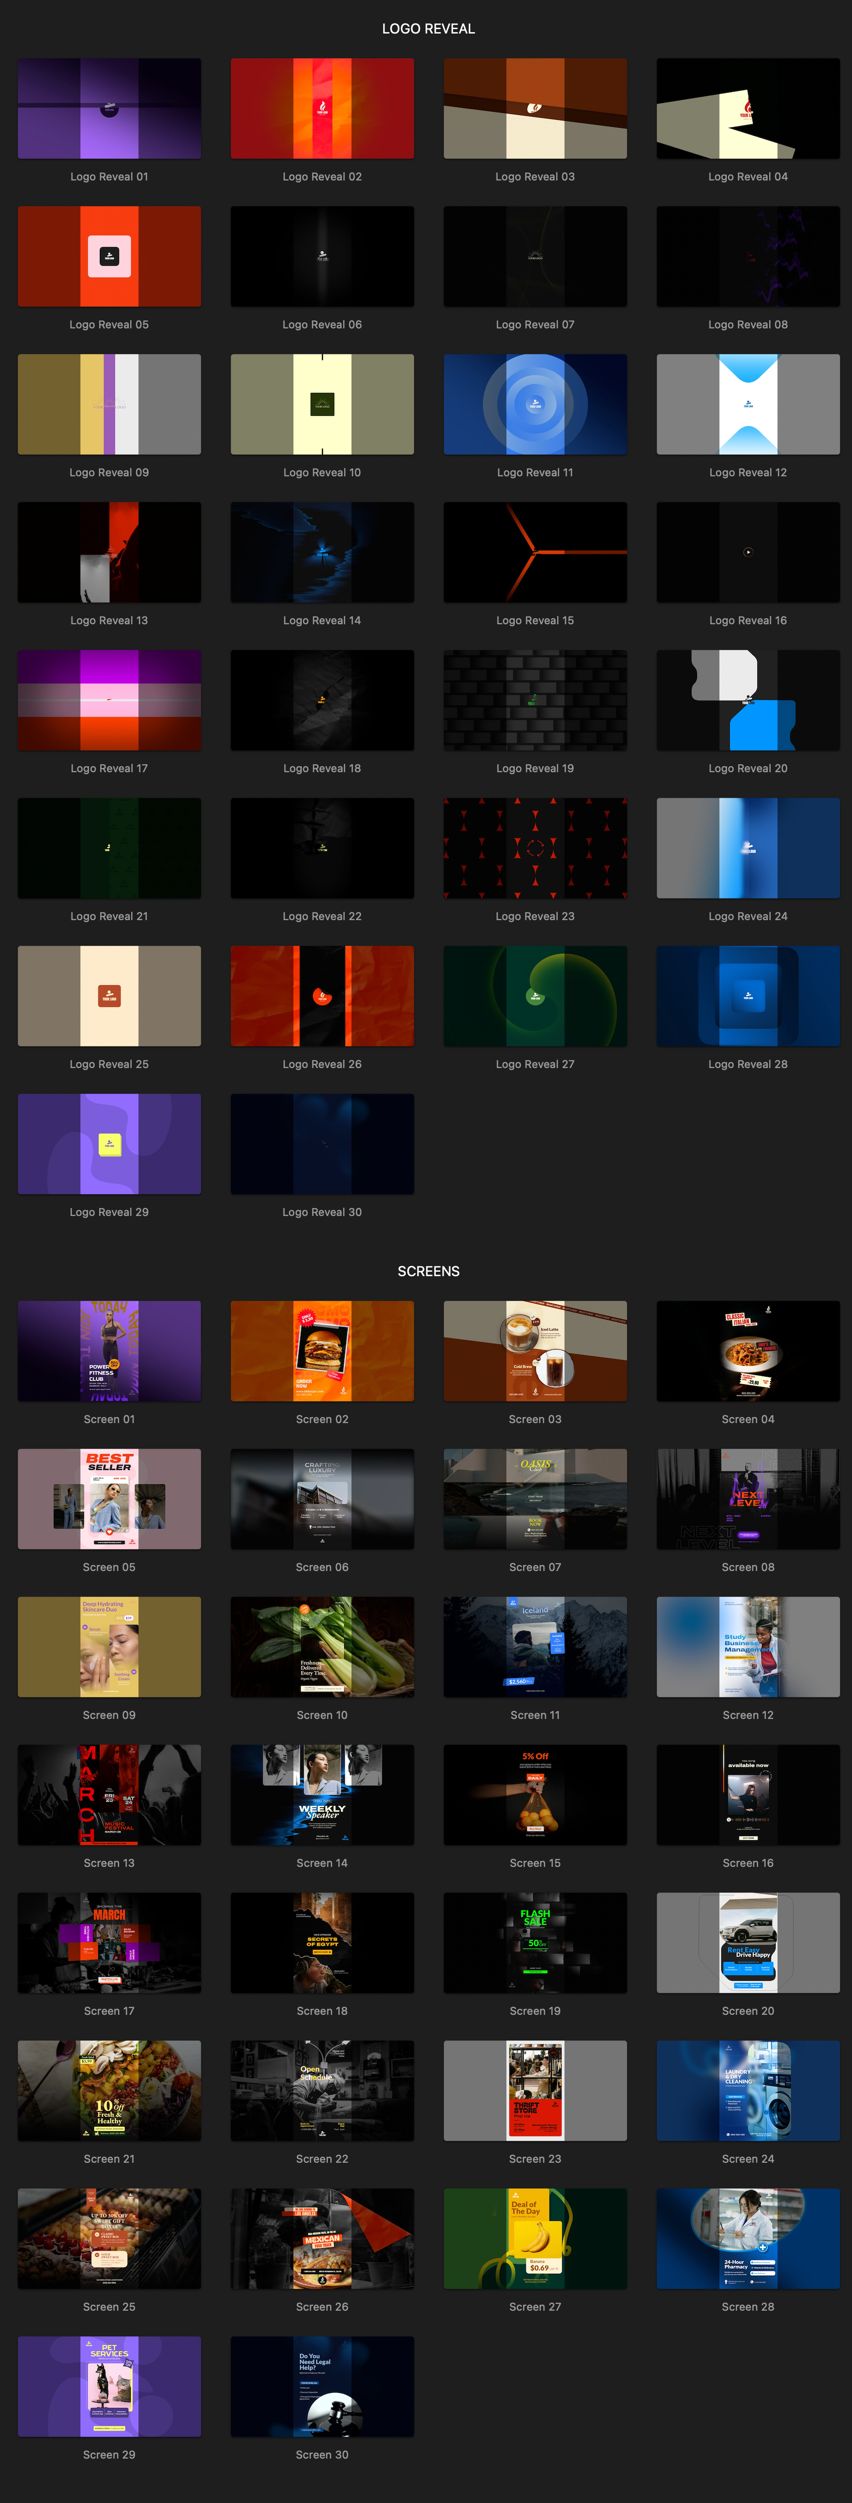Select Screen 08 Next Level thumbnail
Screen dimensions: 852x2503
pyautogui.click(x=748, y=1499)
